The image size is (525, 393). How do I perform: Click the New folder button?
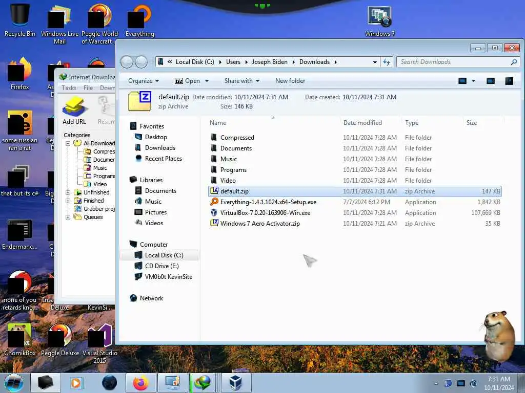tap(290, 81)
